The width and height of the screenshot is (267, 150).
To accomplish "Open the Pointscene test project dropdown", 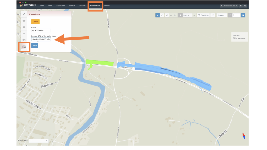I will (229, 6).
